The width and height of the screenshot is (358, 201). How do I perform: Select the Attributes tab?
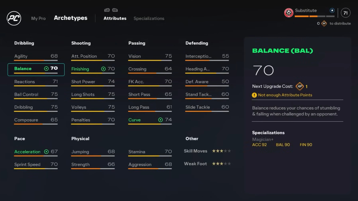pos(115,19)
